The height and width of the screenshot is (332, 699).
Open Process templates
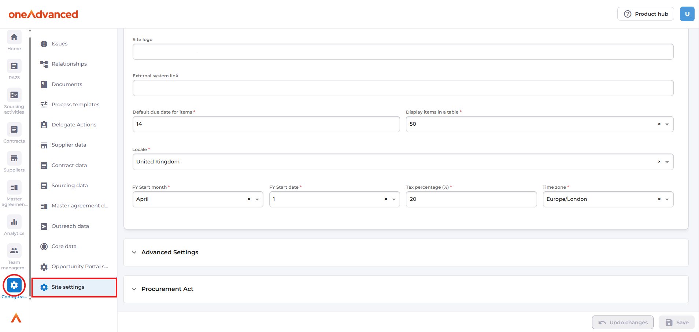coord(74,104)
